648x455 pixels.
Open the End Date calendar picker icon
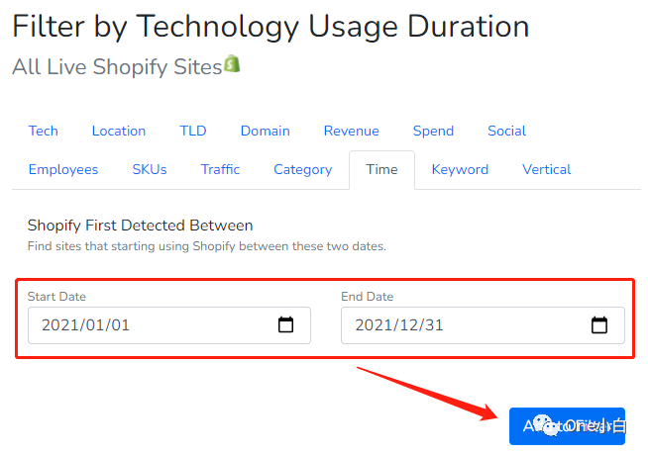598,324
